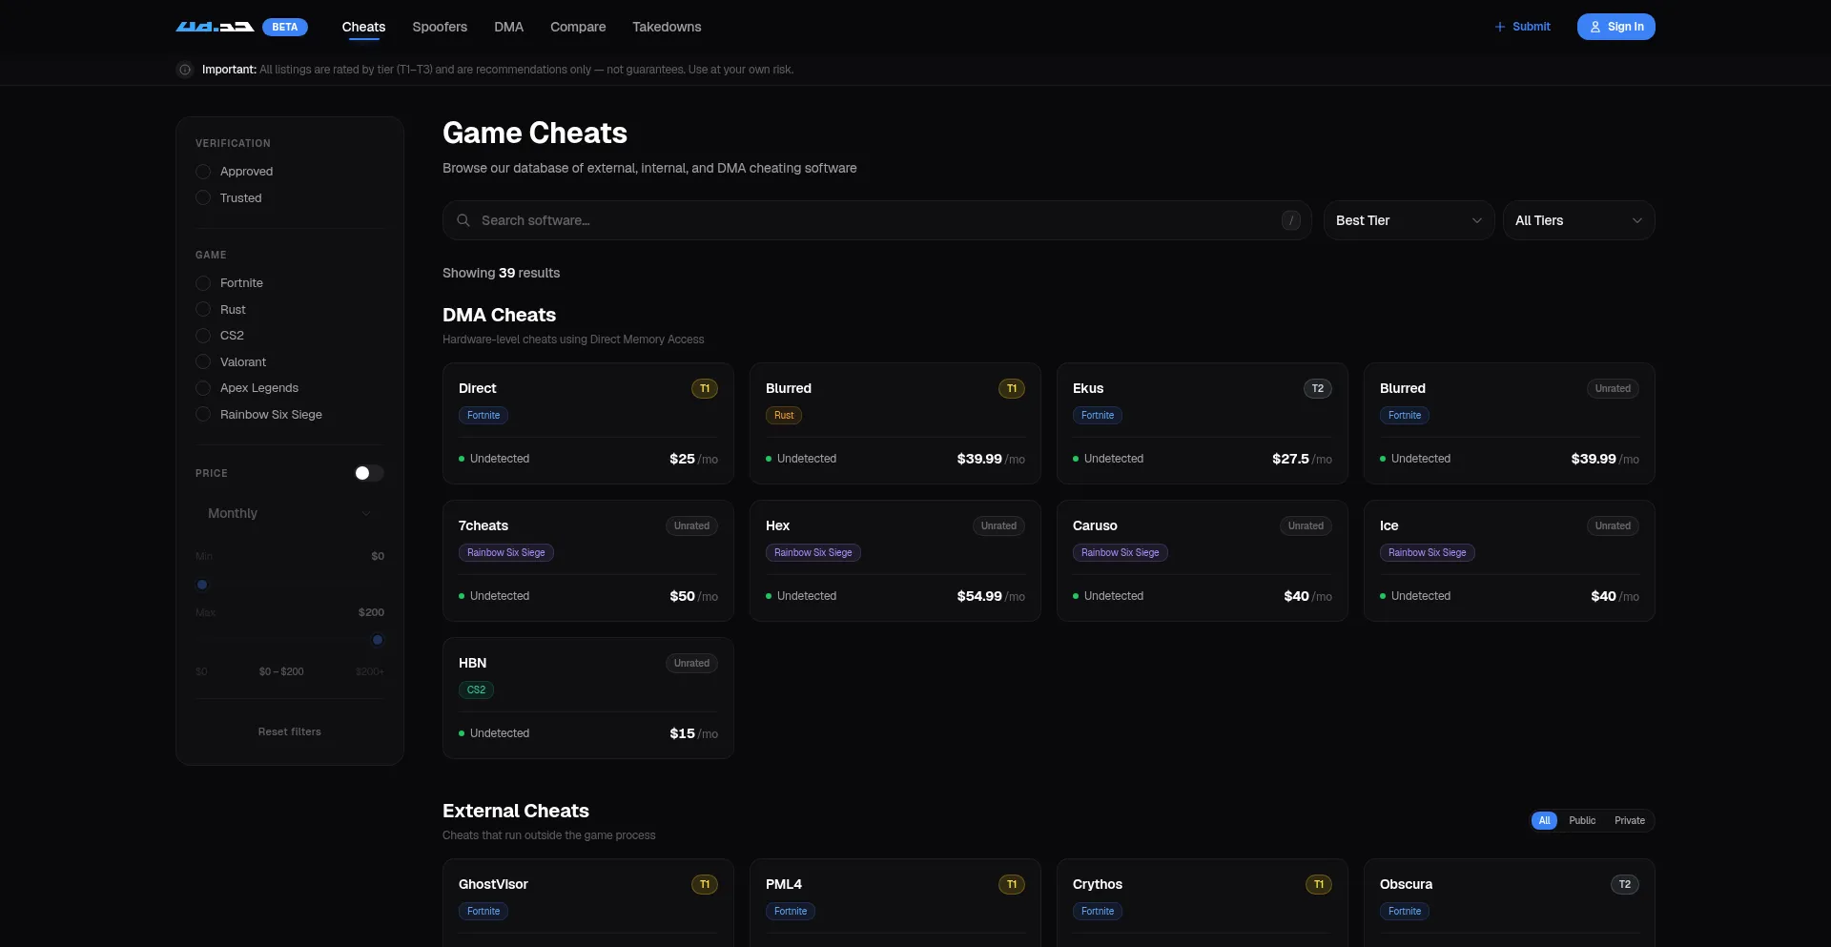
Task: Click the $15 /mo price on HBN
Action: (x=693, y=733)
